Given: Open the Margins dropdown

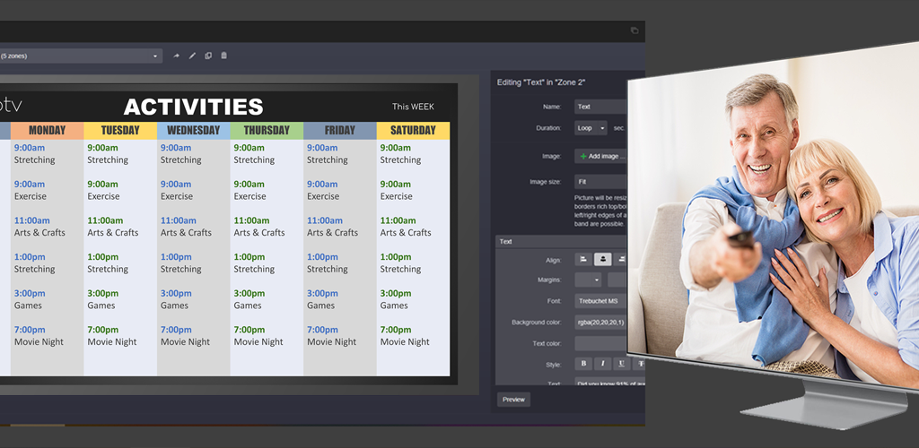Looking at the screenshot, I should (588, 280).
